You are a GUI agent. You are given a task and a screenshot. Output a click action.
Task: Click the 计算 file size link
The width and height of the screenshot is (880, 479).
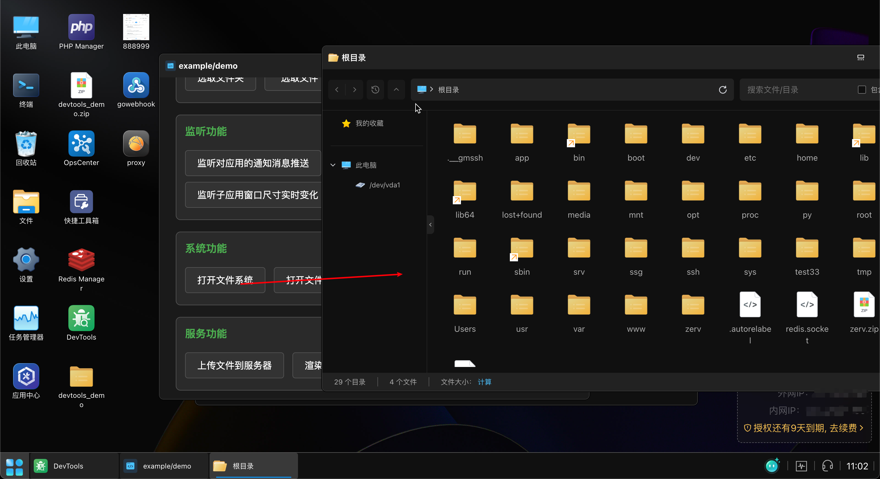tap(484, 382)
